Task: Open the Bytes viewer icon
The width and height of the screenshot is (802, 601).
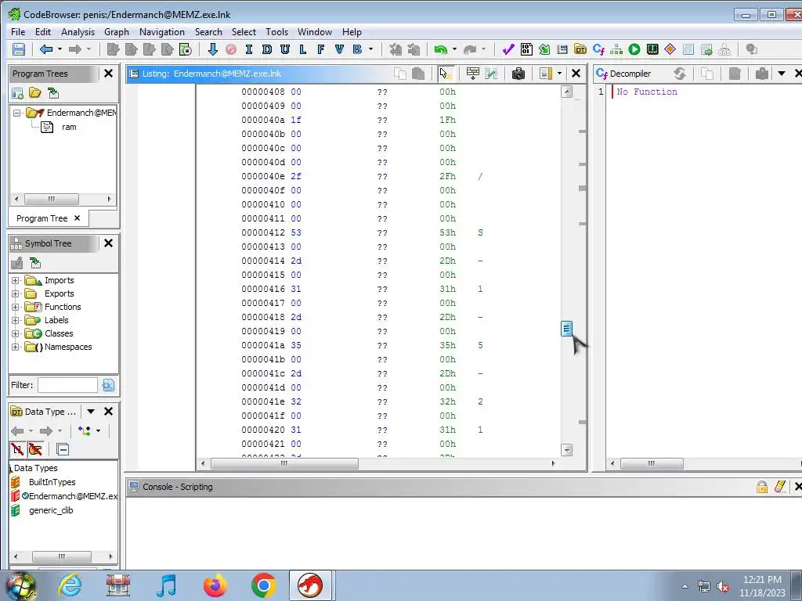Action: (526, 49)
